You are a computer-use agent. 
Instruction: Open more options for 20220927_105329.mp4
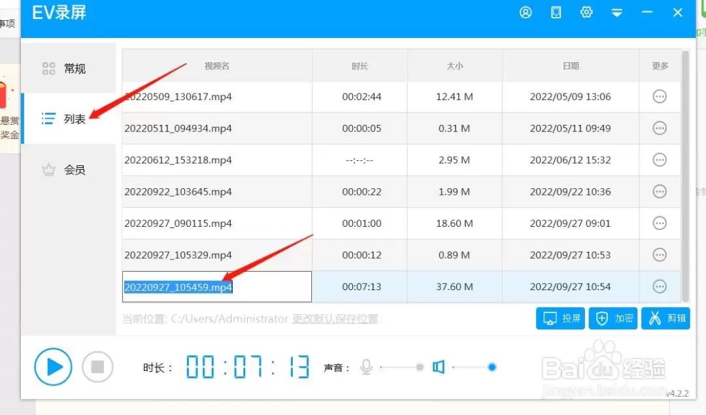pos(660,255)
